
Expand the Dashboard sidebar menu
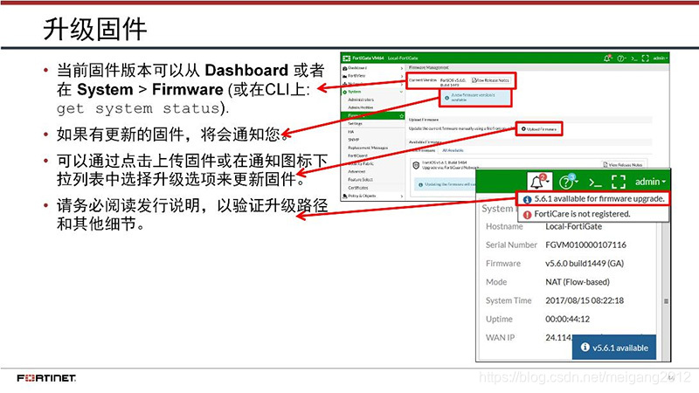373,68
